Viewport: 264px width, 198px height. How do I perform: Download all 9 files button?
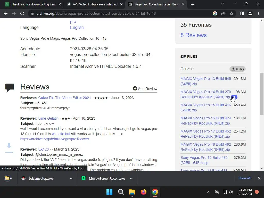(237, 69)
